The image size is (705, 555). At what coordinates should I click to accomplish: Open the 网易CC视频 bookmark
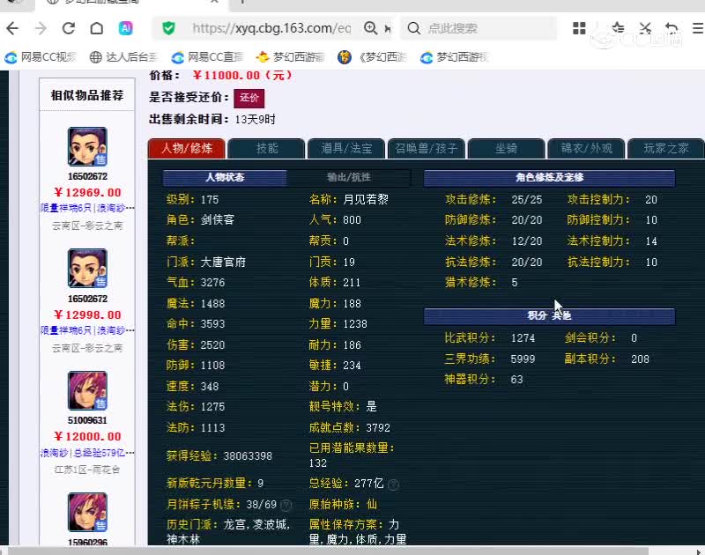coord(41,57)
